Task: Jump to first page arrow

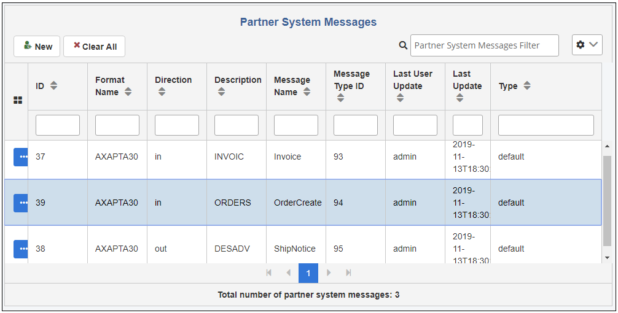Action: tap(269, 273)
